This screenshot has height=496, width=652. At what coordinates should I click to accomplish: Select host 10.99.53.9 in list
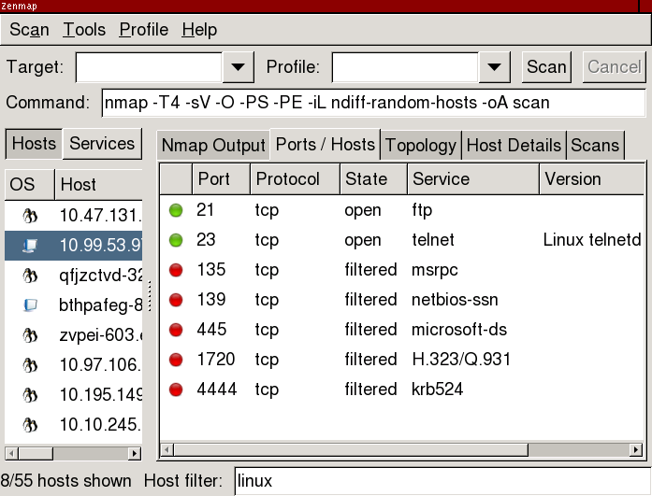74,246
